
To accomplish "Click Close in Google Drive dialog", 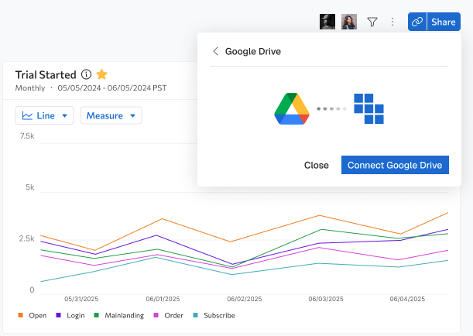I will coord(317,165).
